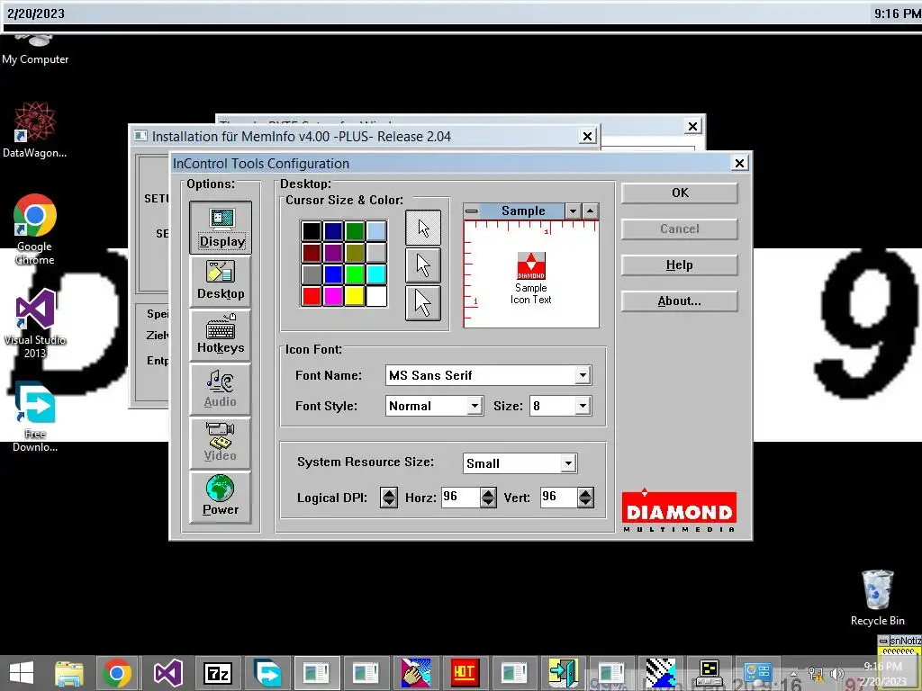Open the Hotkeys options panel

click(x=221, y=335)
